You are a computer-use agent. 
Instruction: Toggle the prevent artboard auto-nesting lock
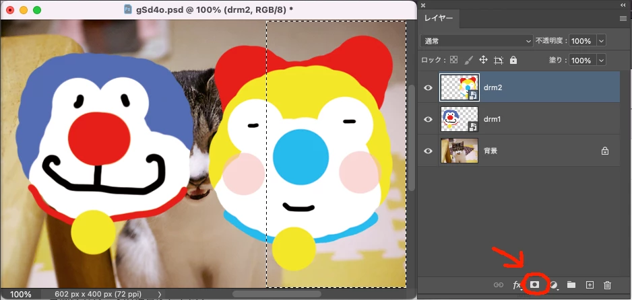click(499, 61)
